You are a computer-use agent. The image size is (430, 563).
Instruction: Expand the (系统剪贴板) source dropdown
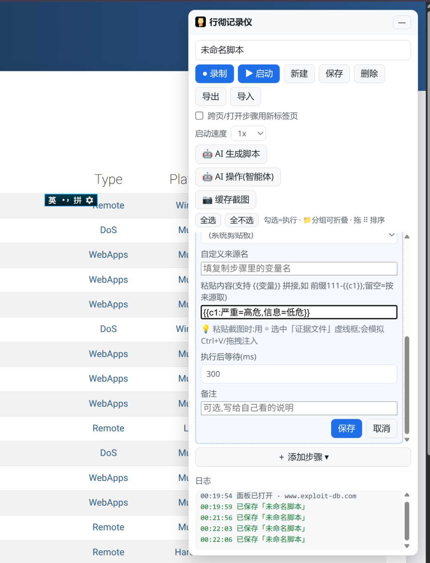[299, 236]
